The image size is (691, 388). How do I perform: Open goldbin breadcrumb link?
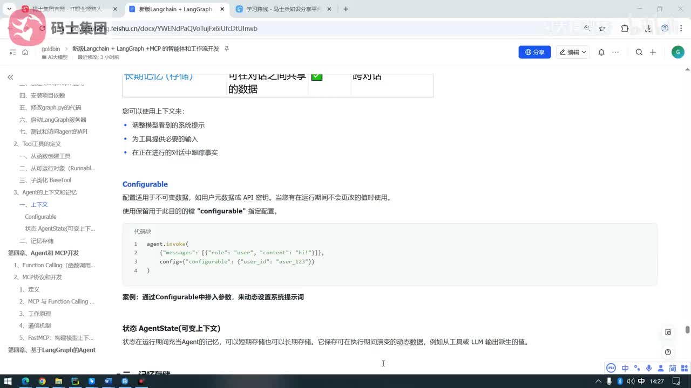point(51,49)
